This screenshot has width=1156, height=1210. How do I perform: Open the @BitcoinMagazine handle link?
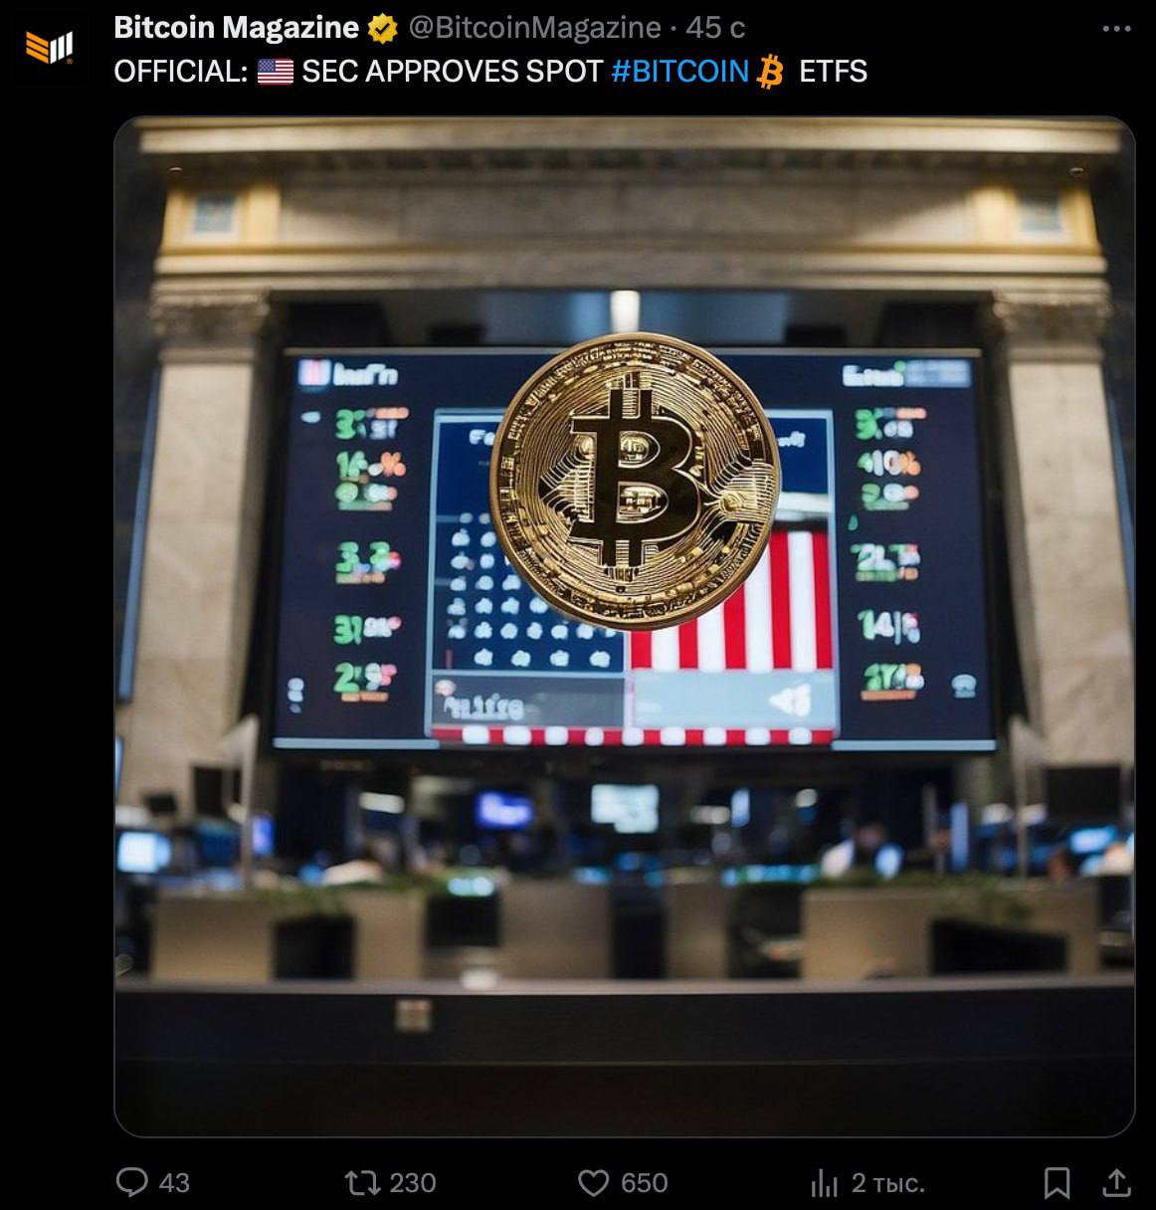coord(534,28)
